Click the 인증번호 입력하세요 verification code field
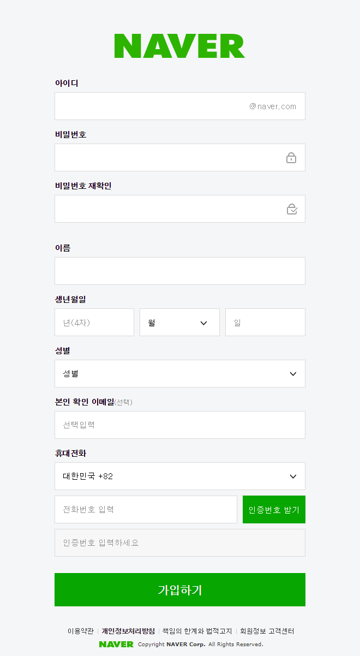The height and width of the screenshot is (656, 360). (179, 542)
